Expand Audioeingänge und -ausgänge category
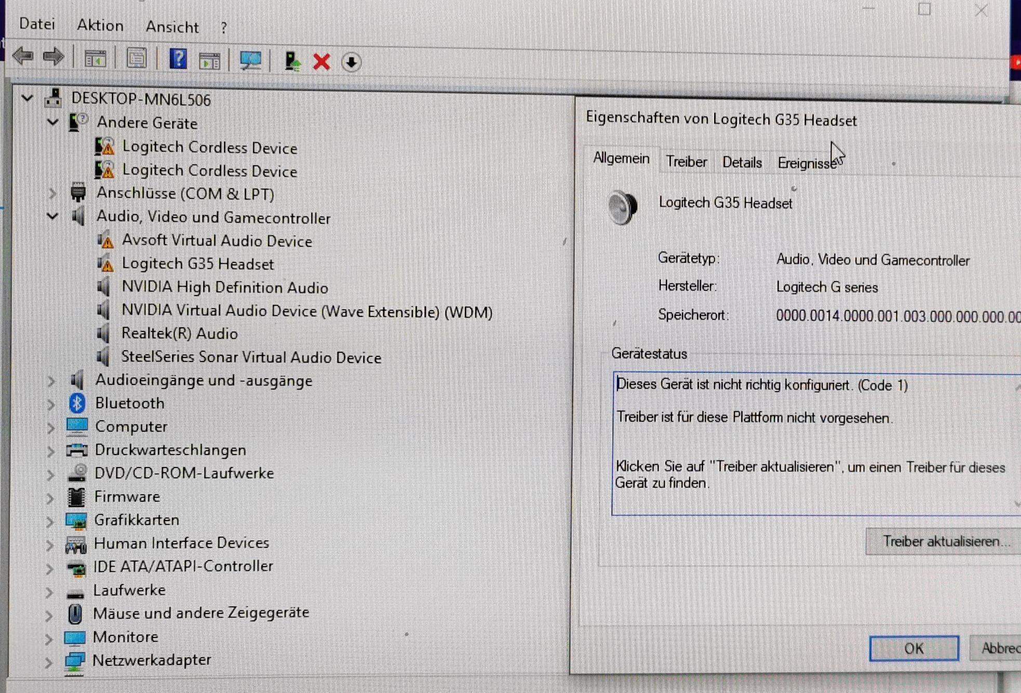This screenshot has height=693, width=1021. coord(51,381)
